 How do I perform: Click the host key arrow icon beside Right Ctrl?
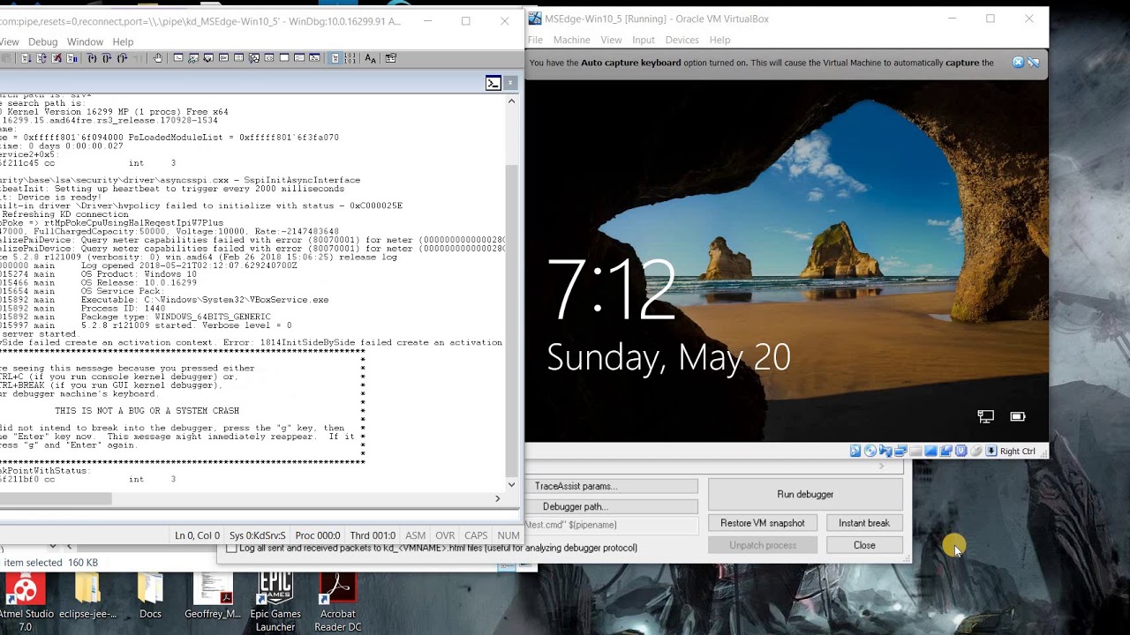coord(991,451)
